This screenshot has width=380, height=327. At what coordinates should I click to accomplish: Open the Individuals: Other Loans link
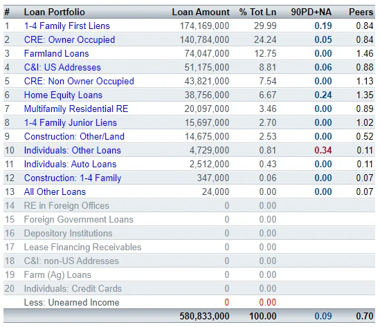point(73,150)
